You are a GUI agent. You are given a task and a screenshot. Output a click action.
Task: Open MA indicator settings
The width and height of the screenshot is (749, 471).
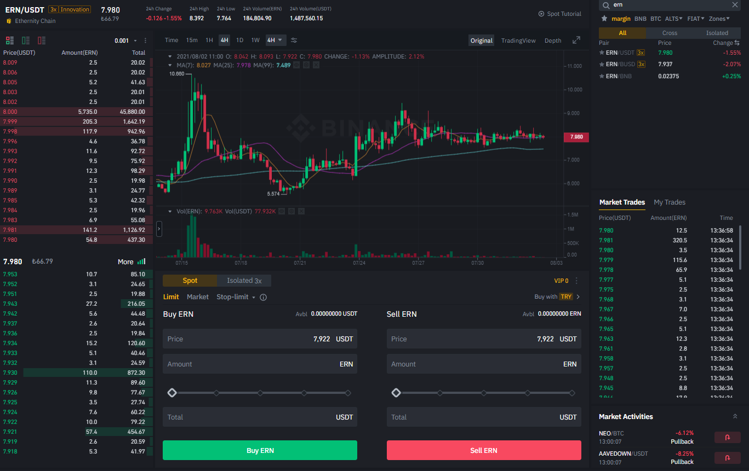(x=306, y=65)
